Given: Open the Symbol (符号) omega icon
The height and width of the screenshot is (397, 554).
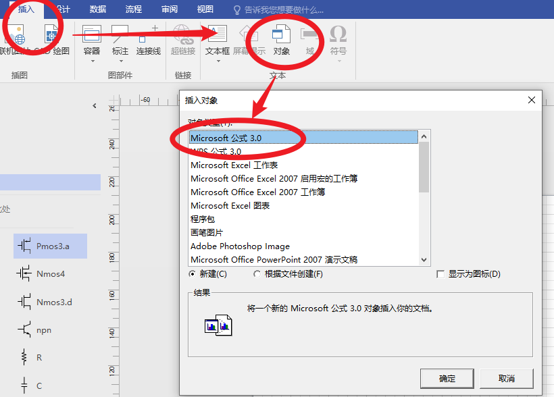Looking at the screenshot, I should [x=338, y=34].
